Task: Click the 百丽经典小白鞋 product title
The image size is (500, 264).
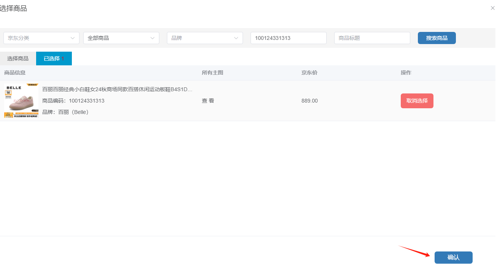Action: [x=117, y=89]
